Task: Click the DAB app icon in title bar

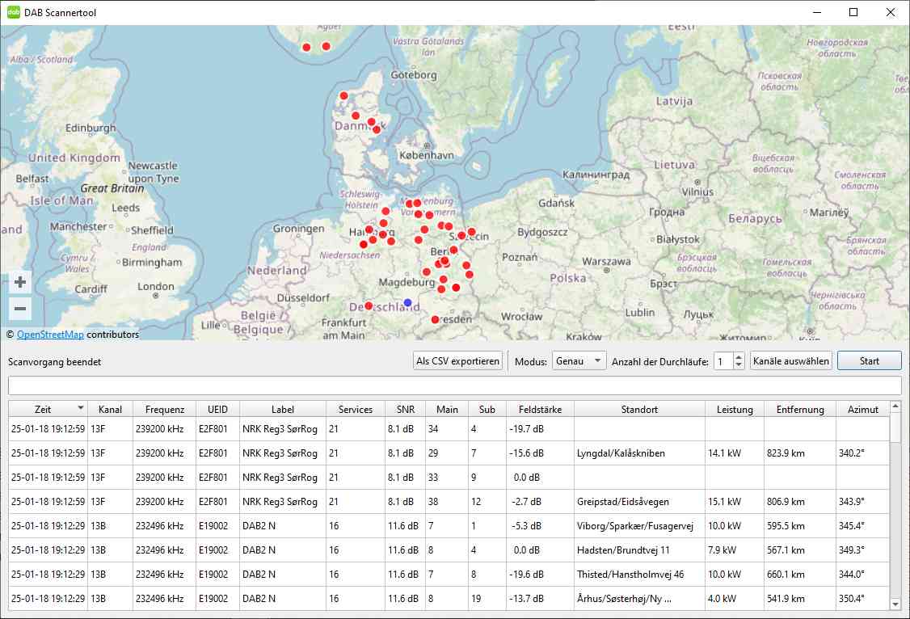Action: [14, 12]
